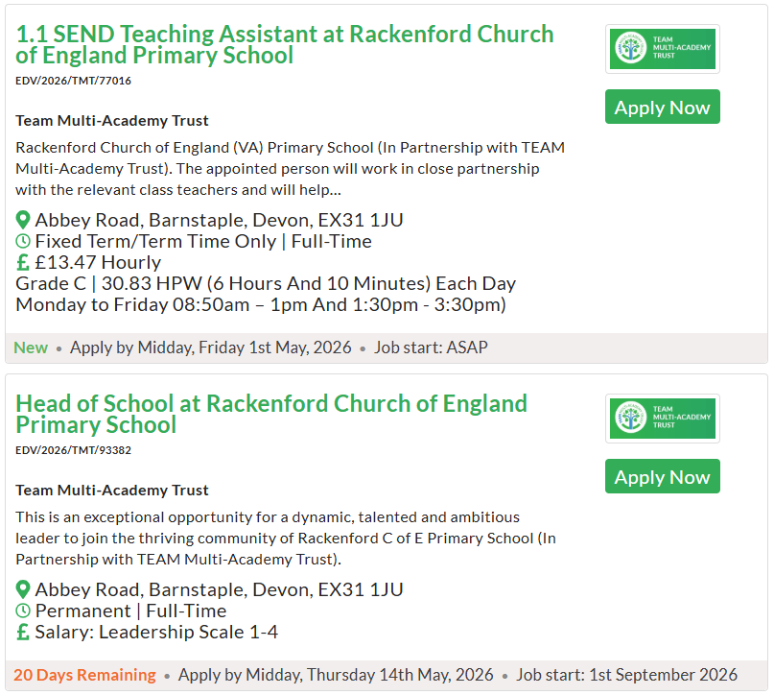The width and height of the screenshot is (774, 695).
Task: Click Team Multi-Academy Trust name in second listing
Action: (x=112, y=491)
